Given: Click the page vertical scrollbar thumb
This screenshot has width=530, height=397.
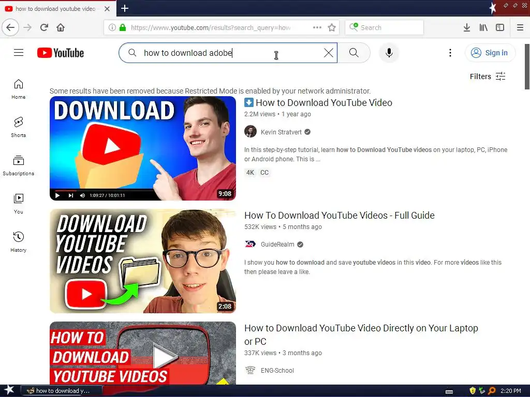Looking at the screenshot, I should (x=527, y=67).
